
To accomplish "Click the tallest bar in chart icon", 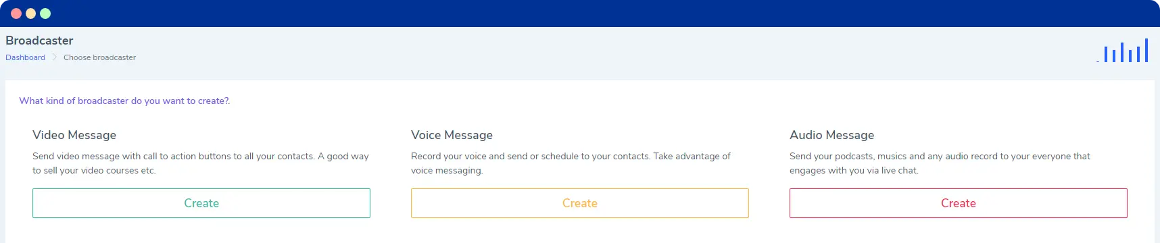I will (x=1146, y=51).
